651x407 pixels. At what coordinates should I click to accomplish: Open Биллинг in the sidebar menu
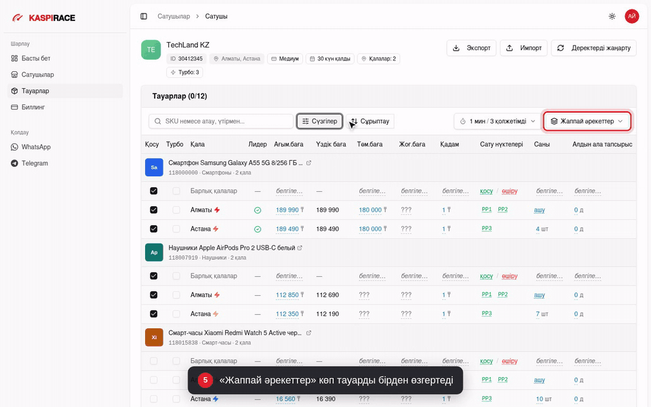point(65,107)
